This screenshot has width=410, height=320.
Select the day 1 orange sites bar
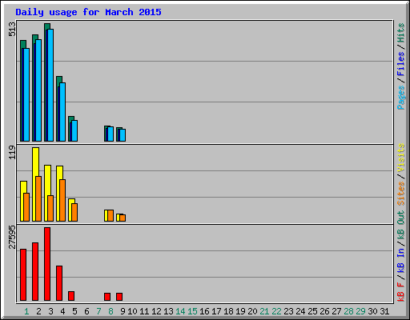tap(26, 207)
